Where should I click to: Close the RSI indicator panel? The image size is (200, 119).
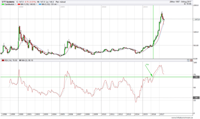point(191,60)
